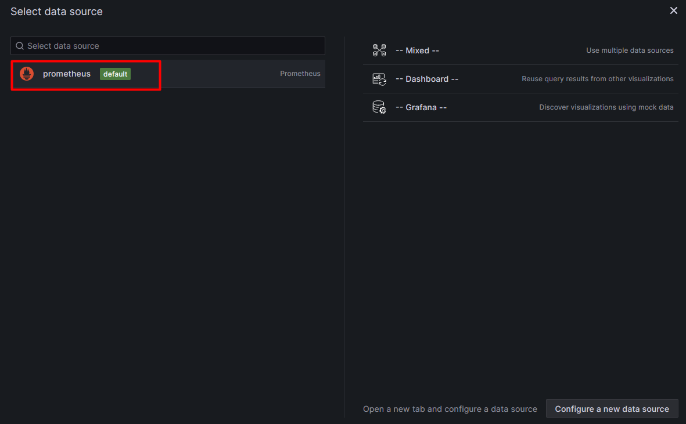Image resolution: width=686 pixels, height=424 pixels.
Task: Click the Mixed data source icon
Action: coord(379,50)
